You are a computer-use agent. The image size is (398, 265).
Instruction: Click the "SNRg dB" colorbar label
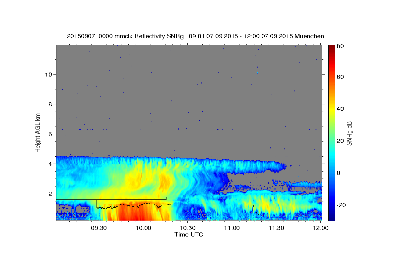click(349, 133)
